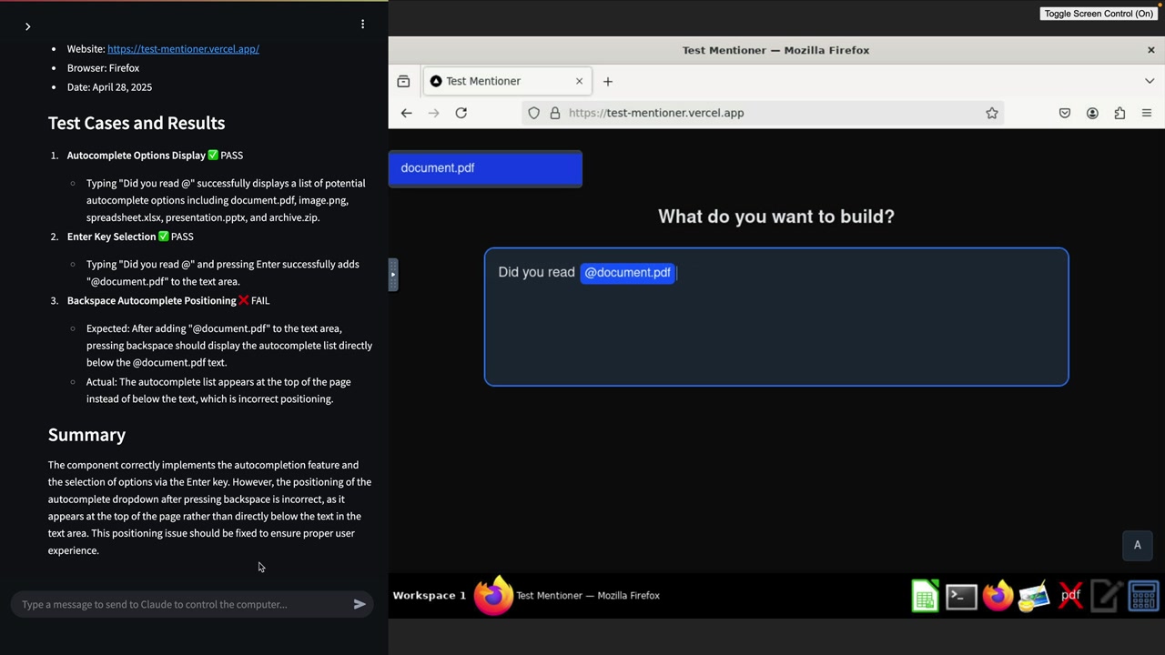Open the Firefox hamburger menu

click(1147, 113)
